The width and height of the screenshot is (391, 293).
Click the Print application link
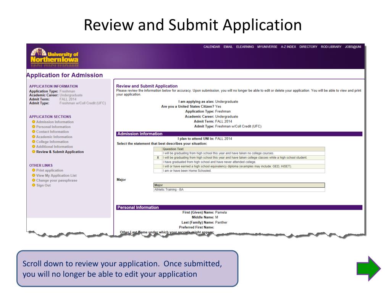pos(50,171)
